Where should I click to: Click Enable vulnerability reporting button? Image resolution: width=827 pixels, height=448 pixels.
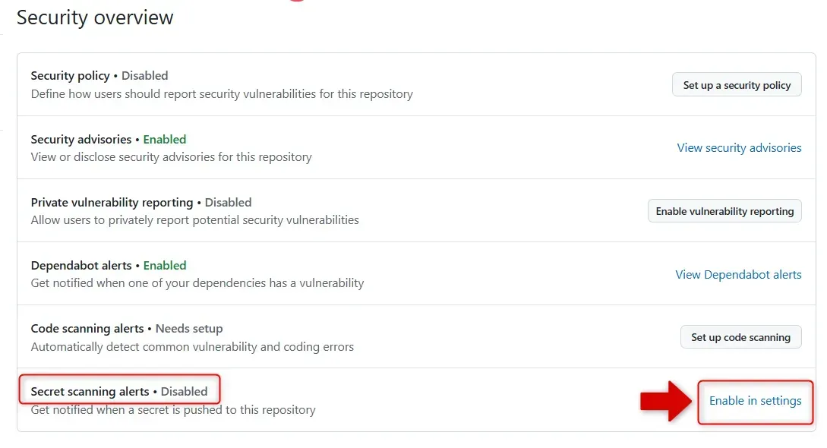(724, 211)
